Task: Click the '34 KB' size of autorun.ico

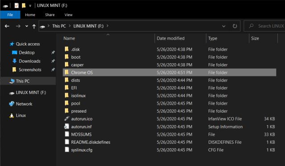Action: pyautogui.click(x=269, y=119)
